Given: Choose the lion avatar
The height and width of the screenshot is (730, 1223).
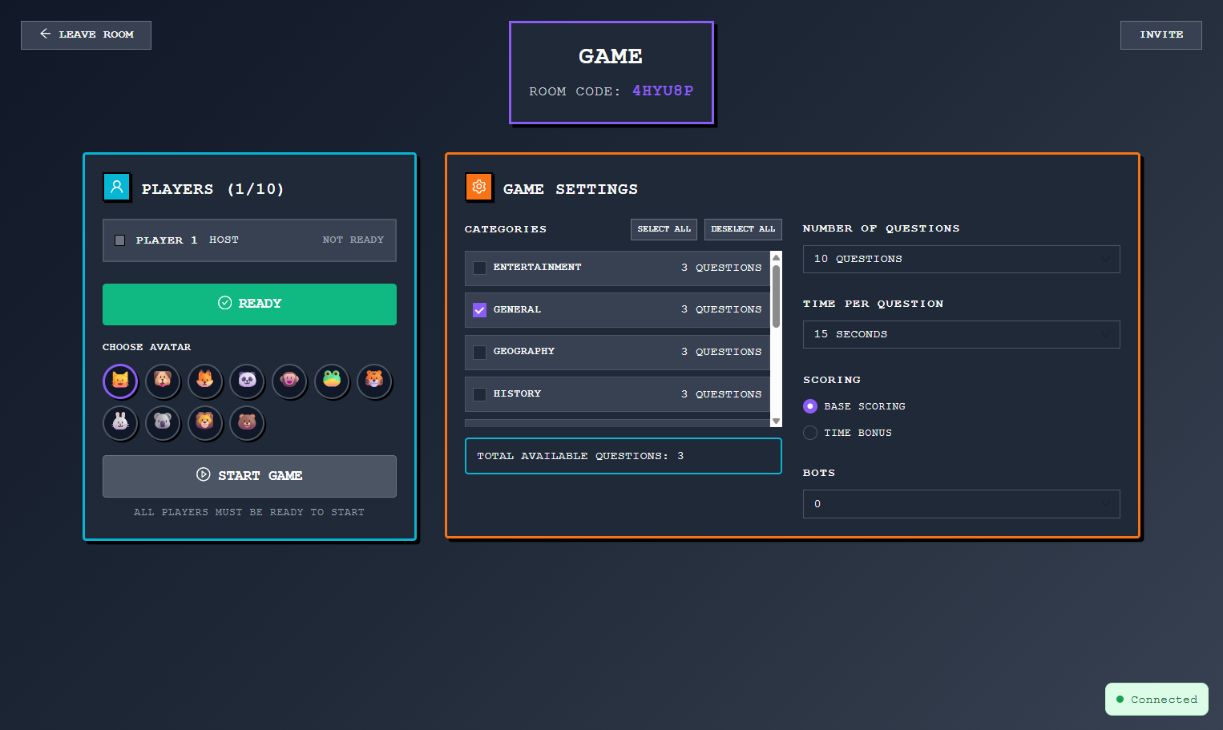Looking at the screenshot, I should [x=205, y=423].
